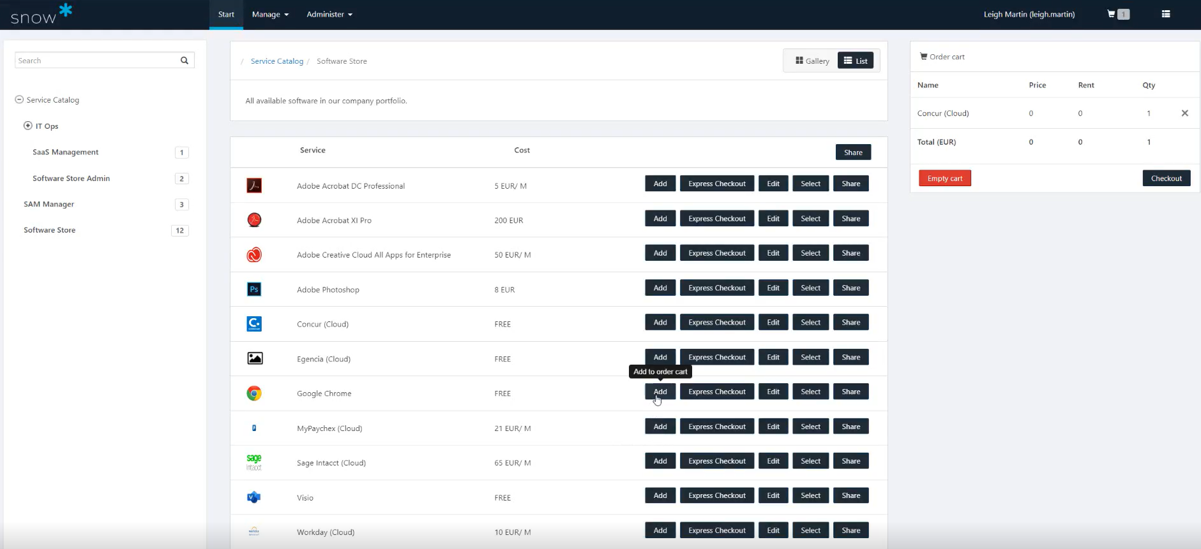The height and width of the screenshot is (549, 1201).
Task: Click the search magnifier icon
Action: (x=185, y=61)
